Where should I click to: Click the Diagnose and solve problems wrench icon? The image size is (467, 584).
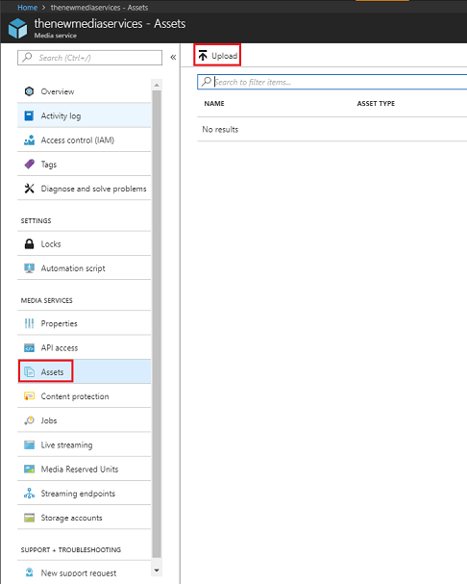(x=29, y=189)
